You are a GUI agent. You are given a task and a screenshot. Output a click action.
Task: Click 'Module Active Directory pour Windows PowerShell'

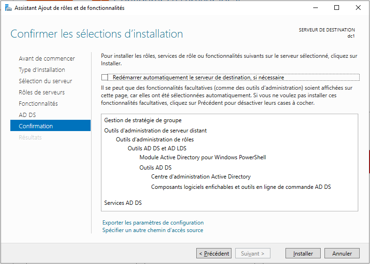click(x=203, y=157)
